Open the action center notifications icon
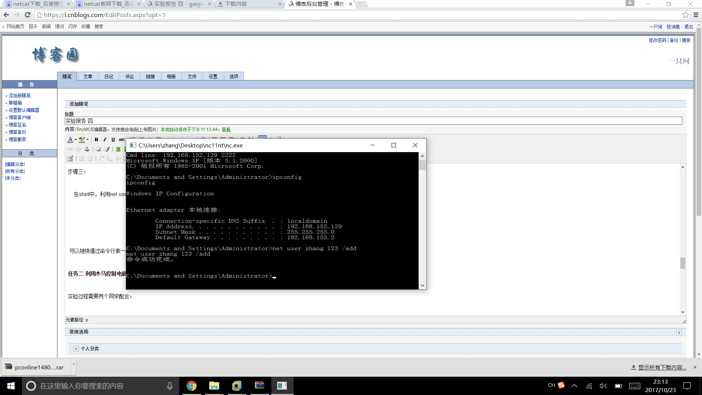Viewport: 702px width, 395px height. 687,386
